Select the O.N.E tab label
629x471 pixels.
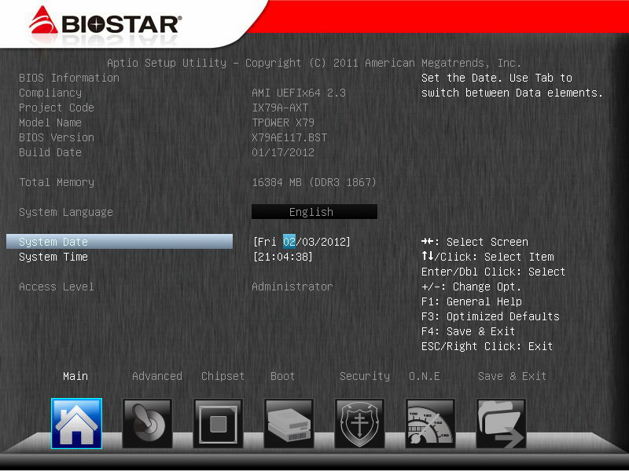click(x=425, y=376)
